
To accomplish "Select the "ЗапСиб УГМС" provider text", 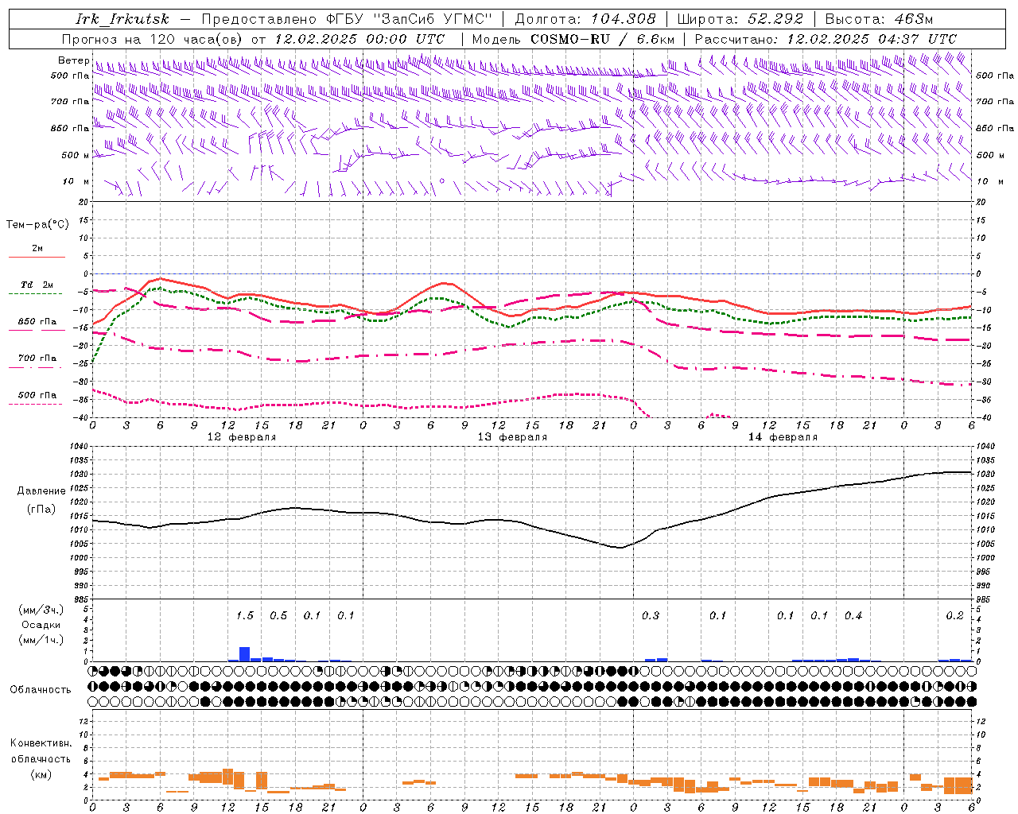I will pyautogui.click(x=433, y=19).
